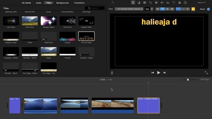The width and height of the screenshot is (212, 119).
Task: Select the Torn Edge - Tan title
Action: click(49, 67)
